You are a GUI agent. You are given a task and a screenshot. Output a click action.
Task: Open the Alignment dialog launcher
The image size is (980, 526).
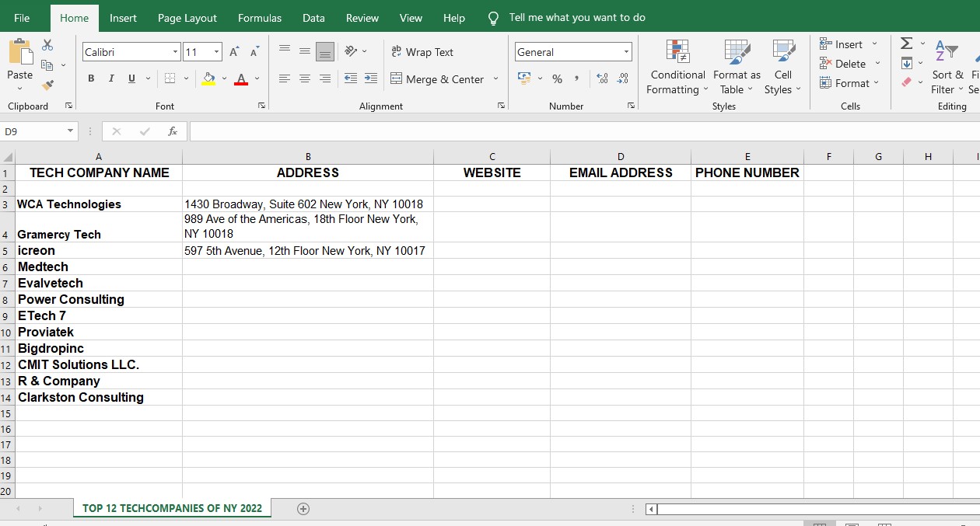501,106
